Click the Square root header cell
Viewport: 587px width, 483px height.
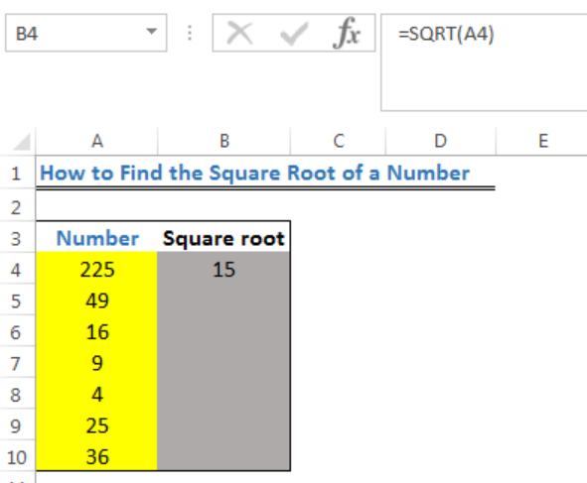click(223, 238)
